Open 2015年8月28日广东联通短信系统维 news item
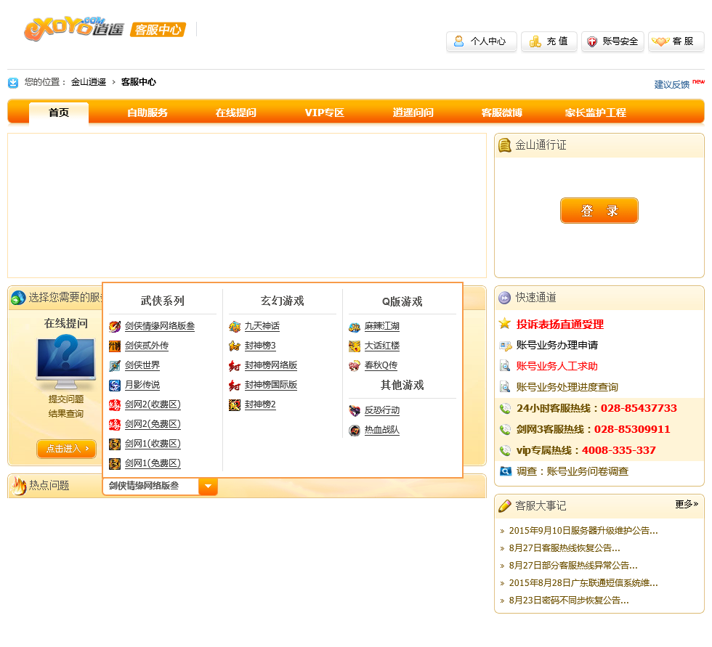Viewport: 712px width, 647px height. [583, 583]
